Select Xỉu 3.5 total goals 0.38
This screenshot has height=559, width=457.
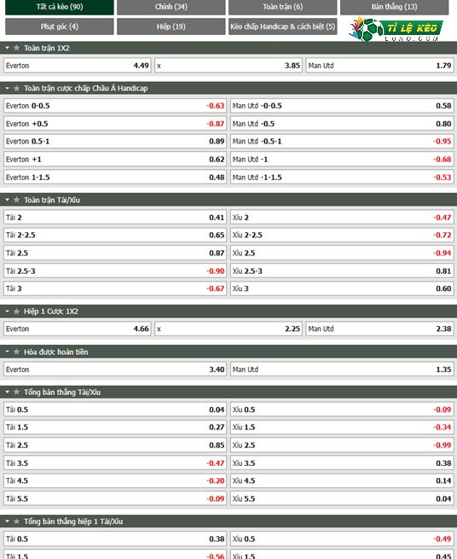pyautogui.click(x=342, y=463)
